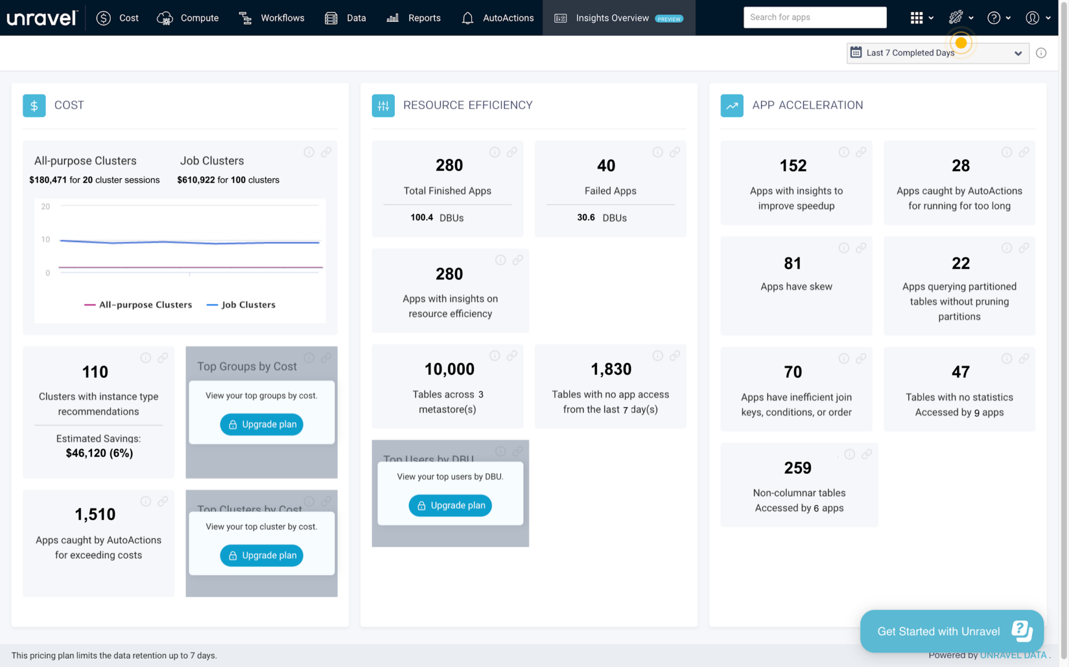Open the AutoActions bell icon

[x=468, y=17]
